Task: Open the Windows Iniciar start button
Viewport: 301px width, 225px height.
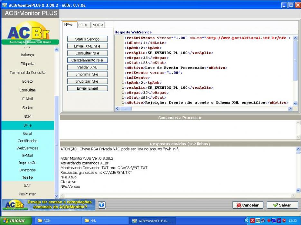Action: coord(16,221)
